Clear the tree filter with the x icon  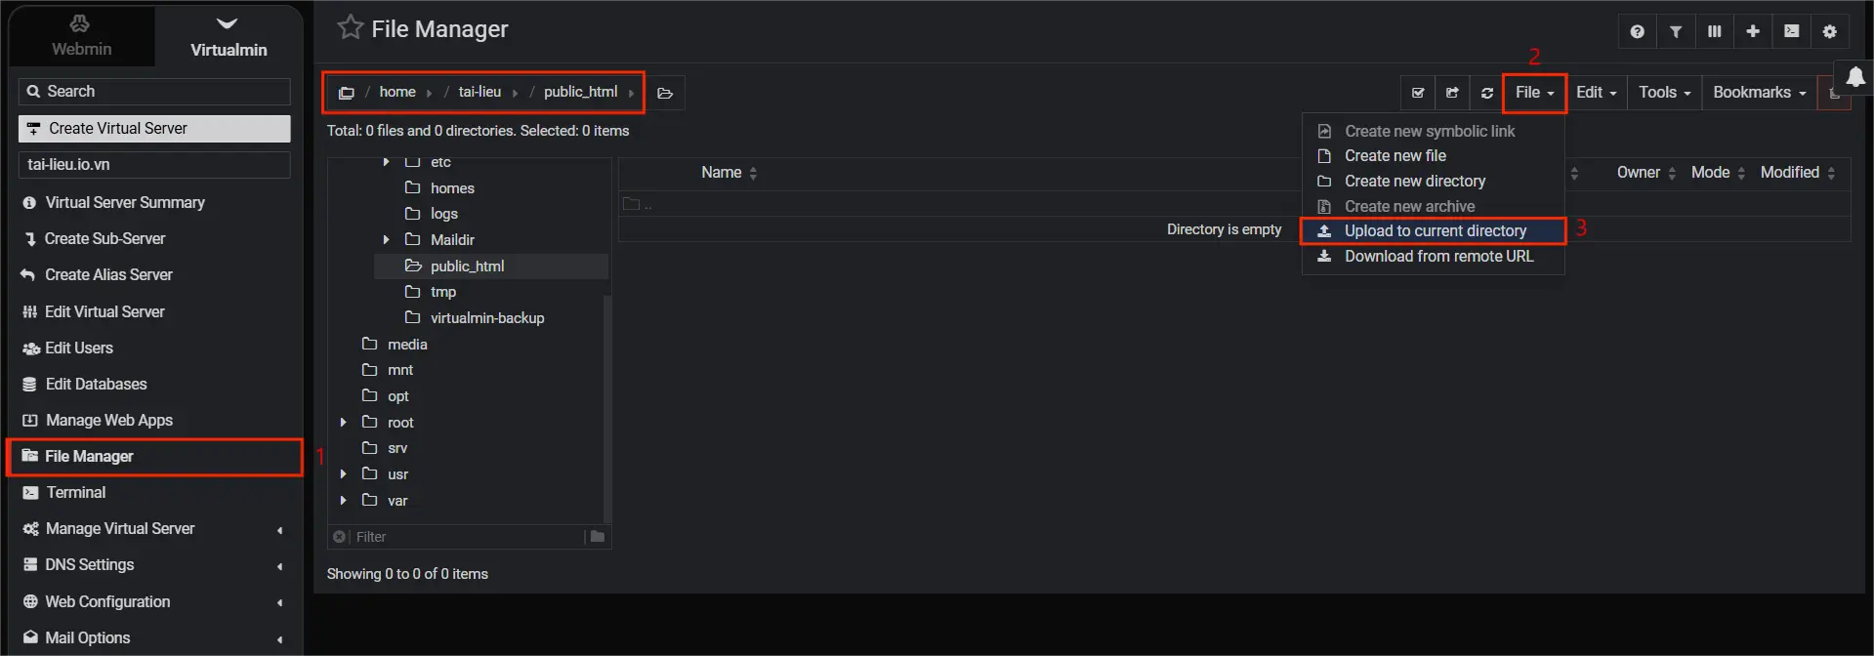339,537
